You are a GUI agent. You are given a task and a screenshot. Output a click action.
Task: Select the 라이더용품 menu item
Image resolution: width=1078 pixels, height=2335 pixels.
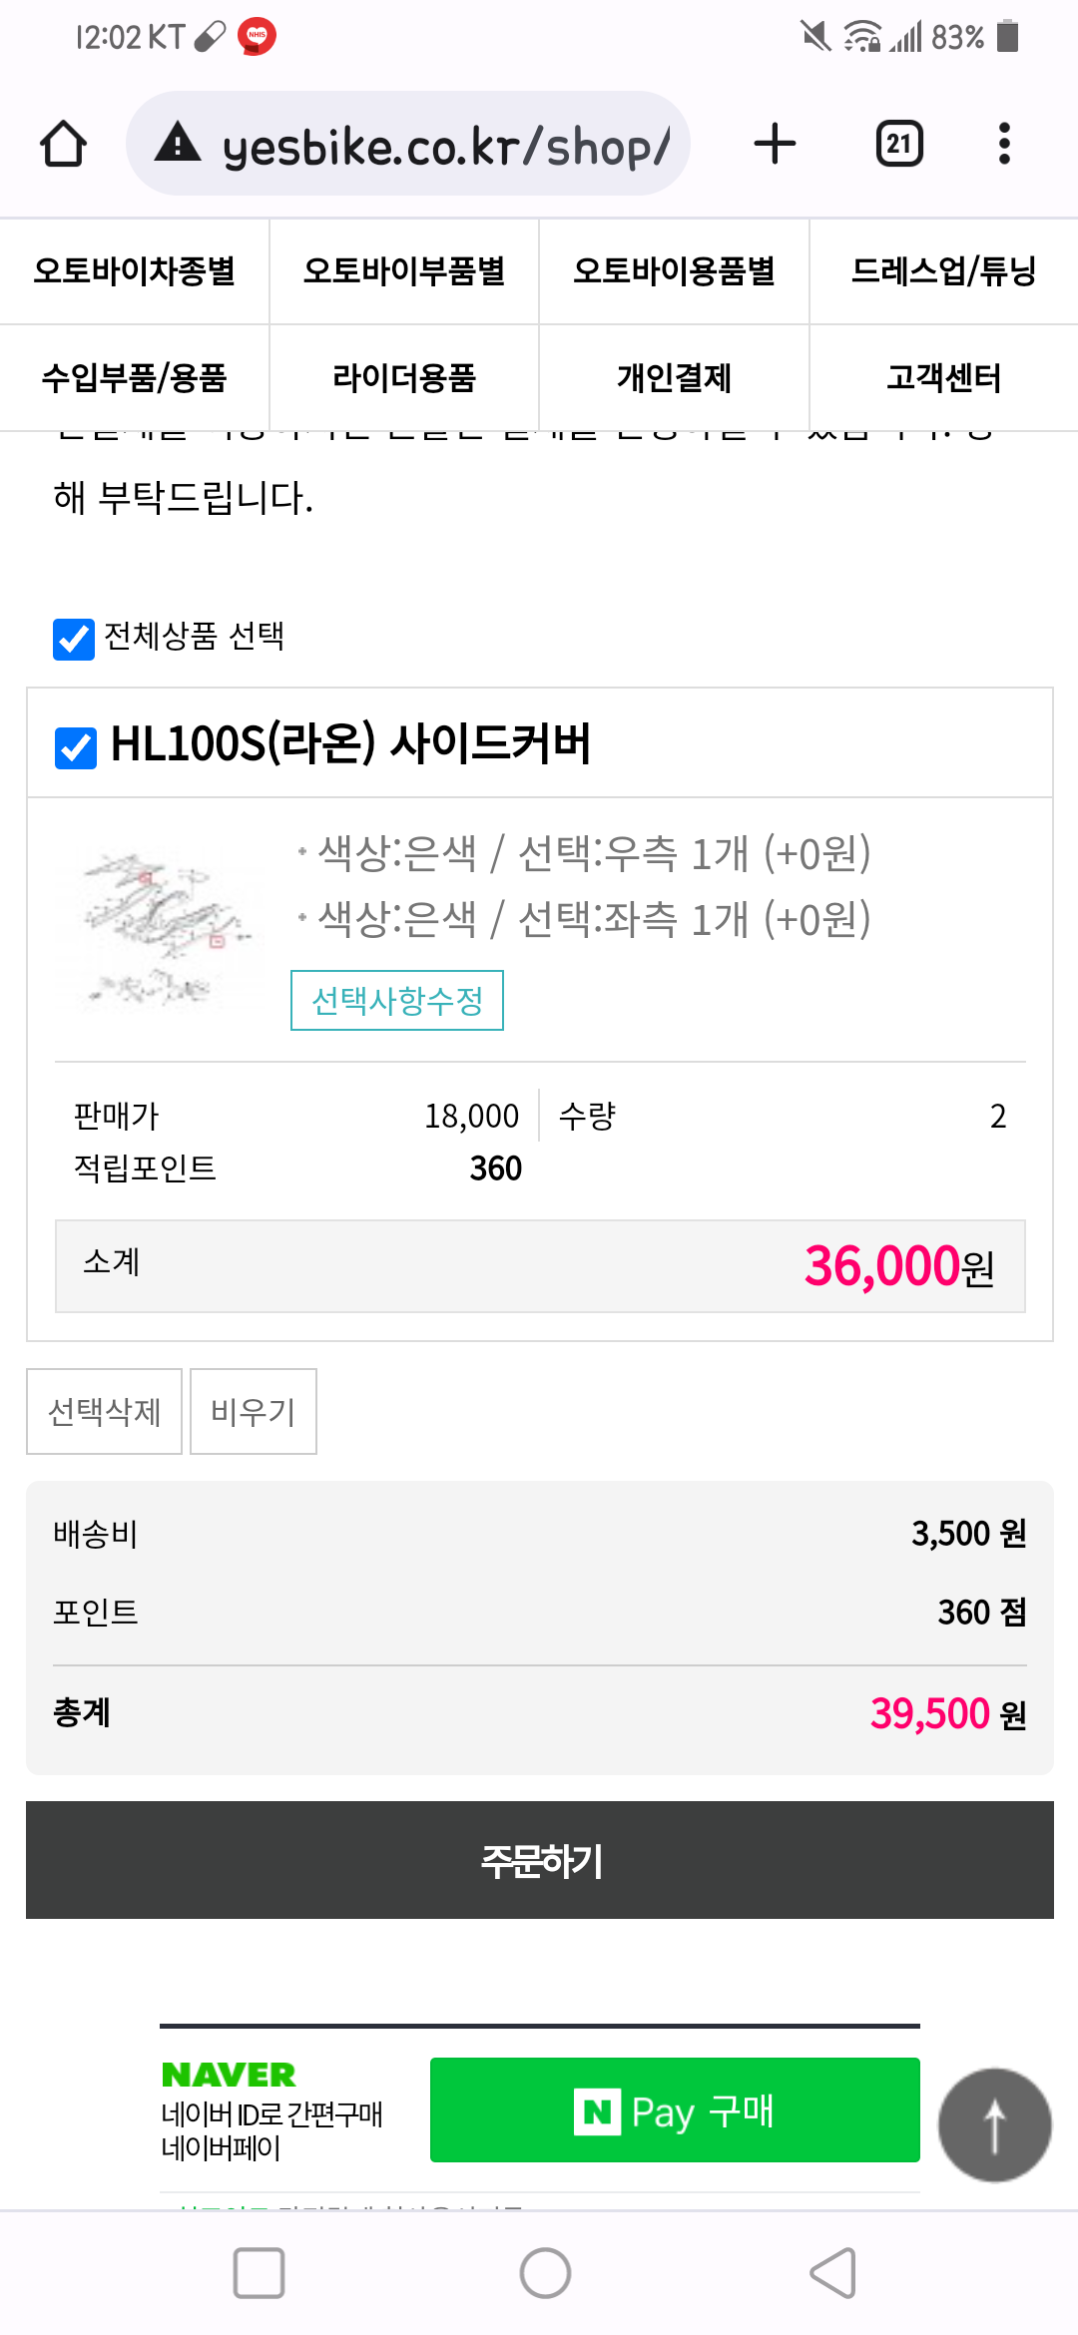tap(404, 378)
